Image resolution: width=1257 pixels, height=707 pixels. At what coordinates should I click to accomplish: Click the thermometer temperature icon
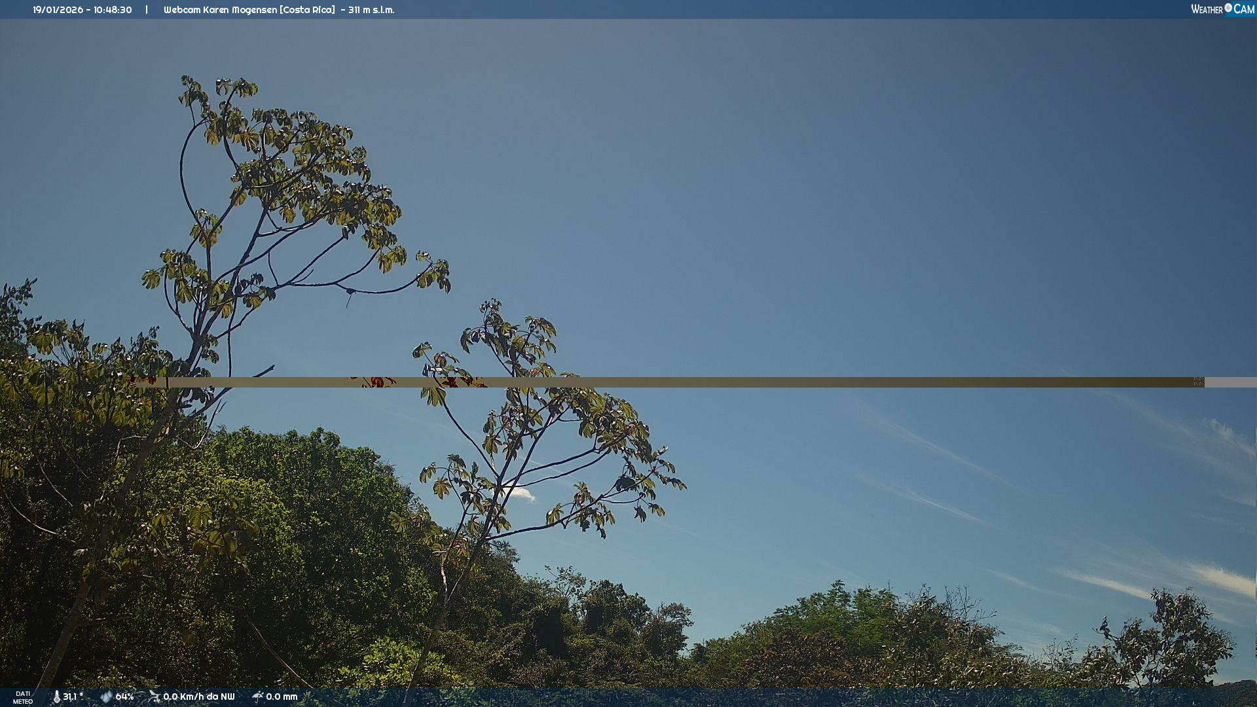point(56,697)
